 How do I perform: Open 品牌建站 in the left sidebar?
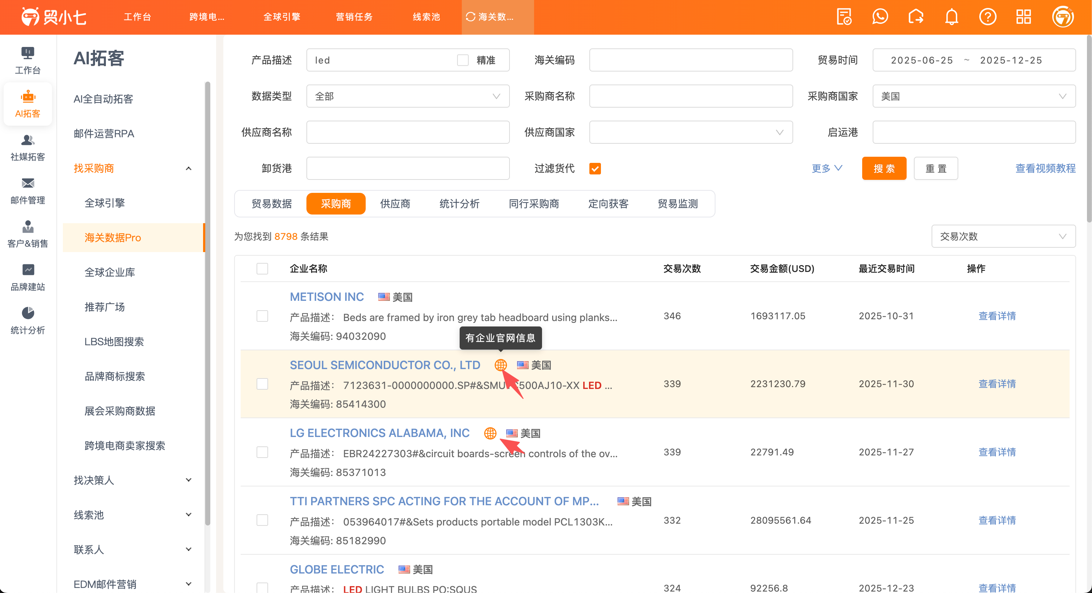point(27,277)
